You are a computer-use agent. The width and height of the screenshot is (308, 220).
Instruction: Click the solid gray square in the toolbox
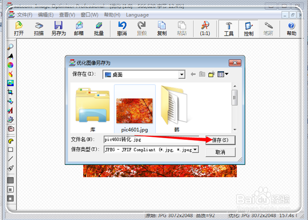point(11,180)
